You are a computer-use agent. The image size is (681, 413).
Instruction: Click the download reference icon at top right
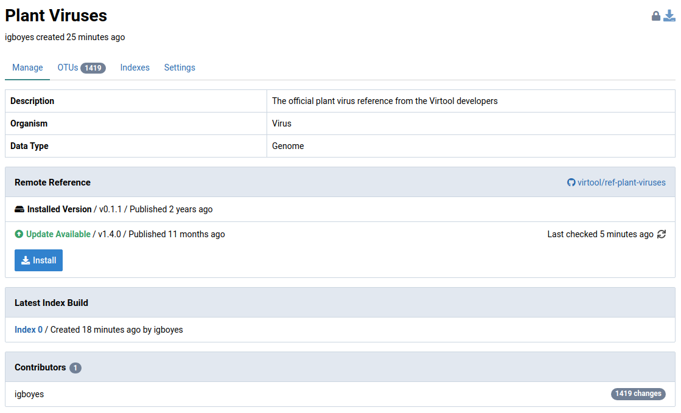point(669,16)
